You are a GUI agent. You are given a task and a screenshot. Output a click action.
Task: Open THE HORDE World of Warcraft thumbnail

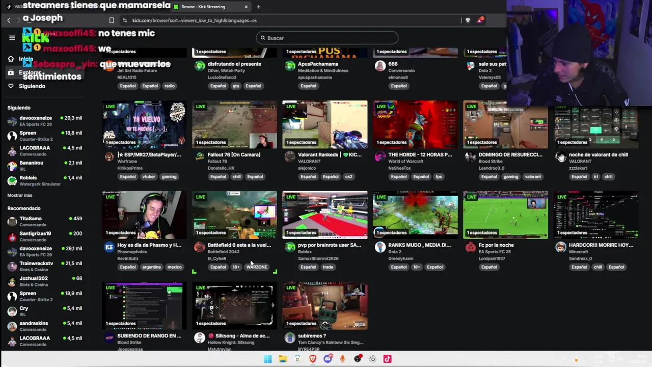415,124
